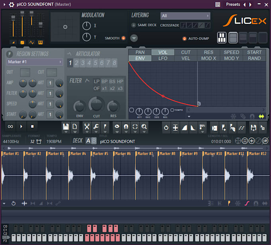Select the SPEED envelope target tab
This screenshot has height=245, width=271.
[231, 52]
